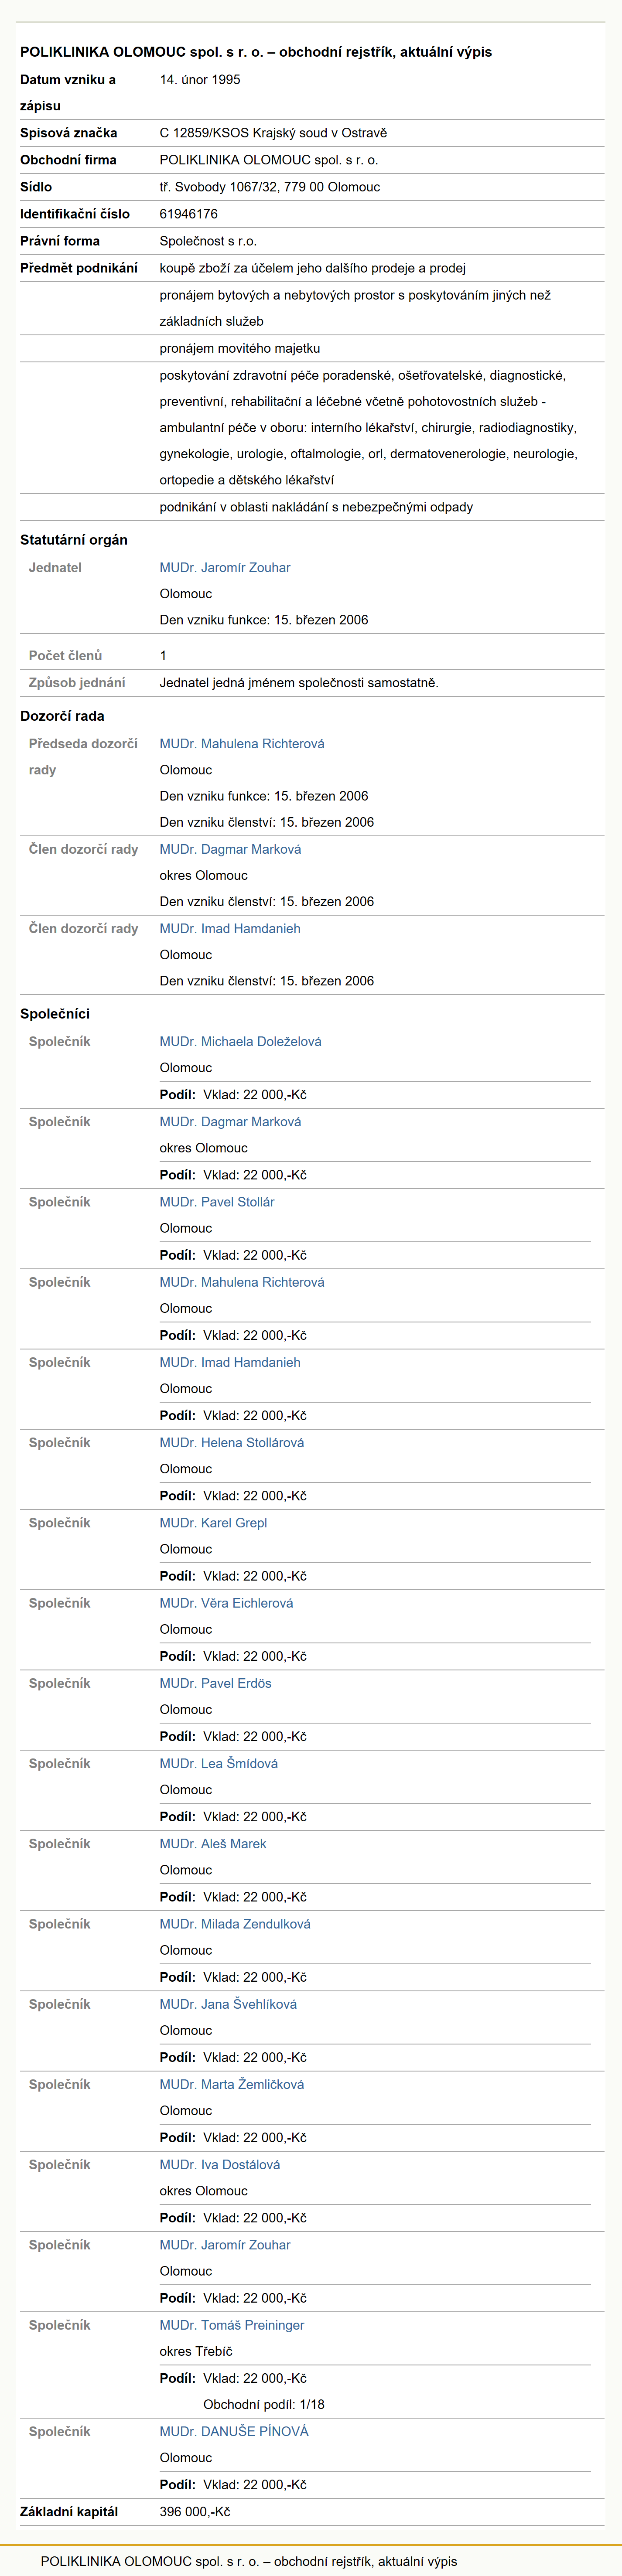The image size is (622, 2576).
Task: Open MUDr. Milada Zendulková link
Action: point(235,1924)
